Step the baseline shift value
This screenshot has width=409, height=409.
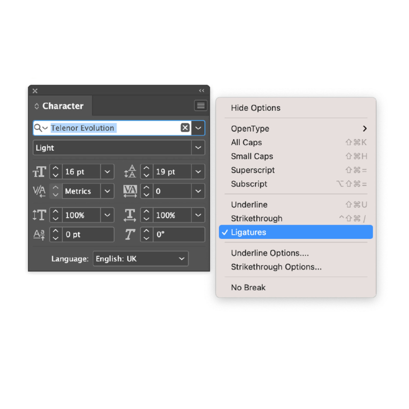pyautogui.click(x=56, y=235)
